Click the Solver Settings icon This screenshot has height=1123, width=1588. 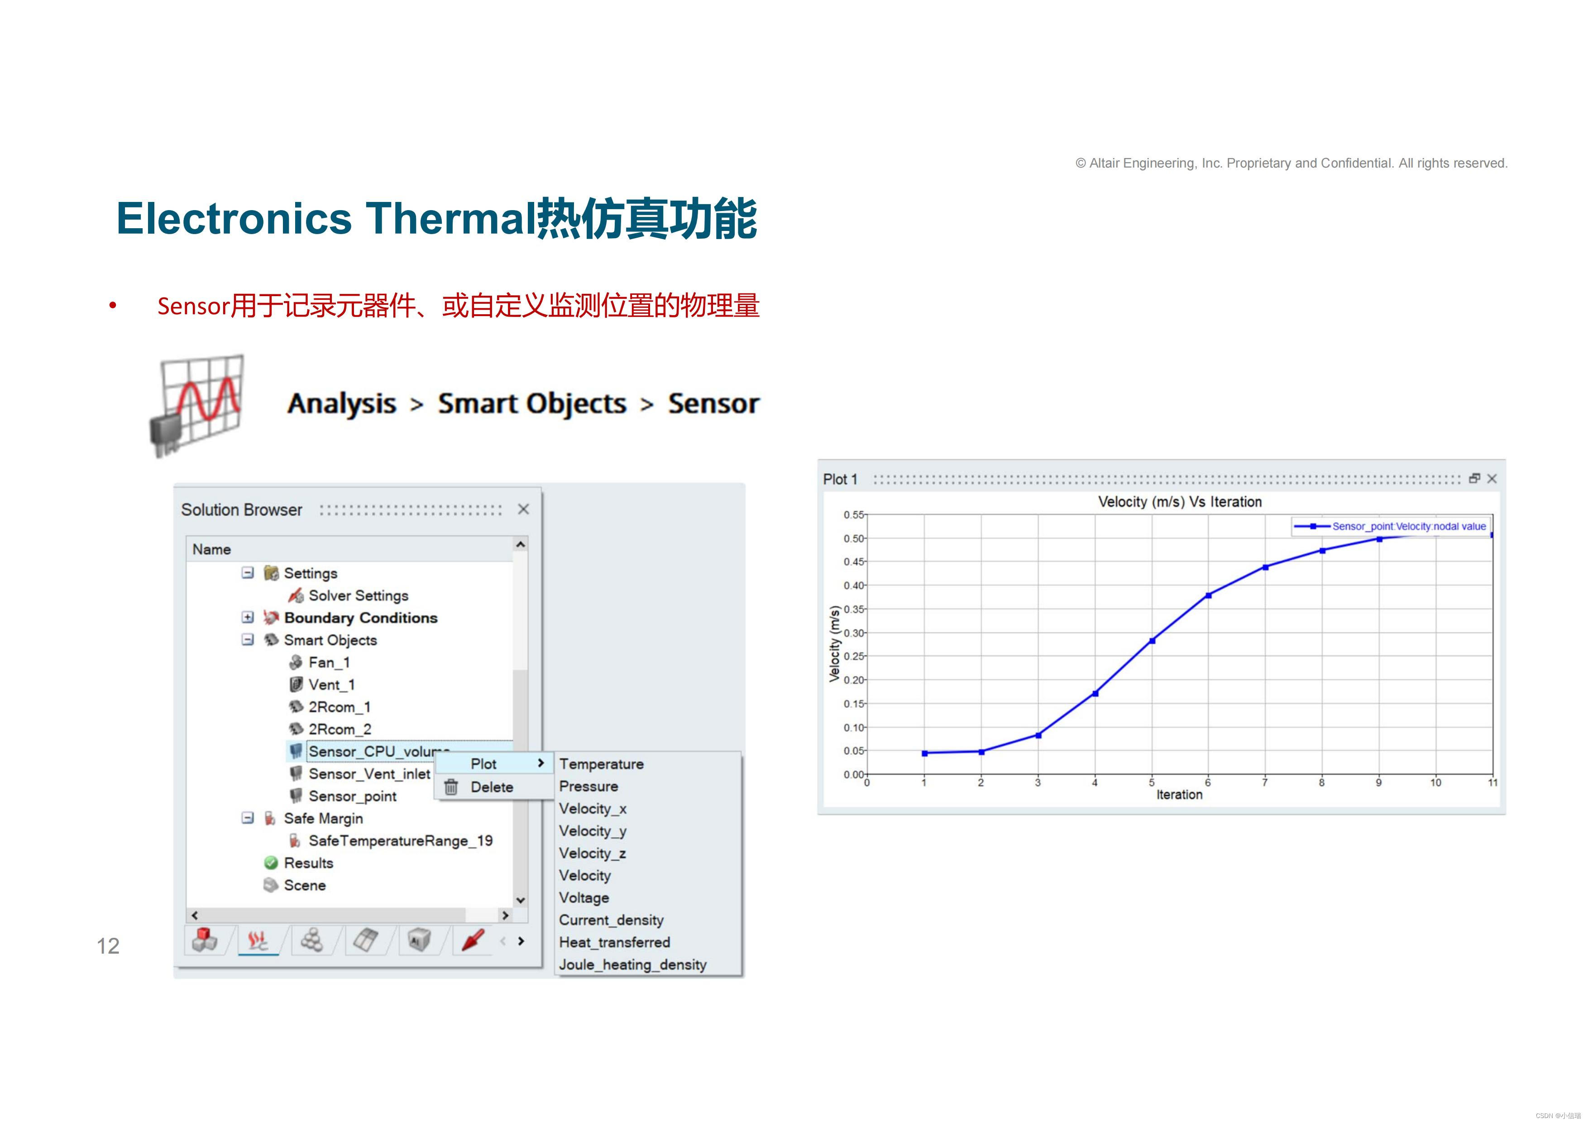pyautogui.click(x=296, y=595)
